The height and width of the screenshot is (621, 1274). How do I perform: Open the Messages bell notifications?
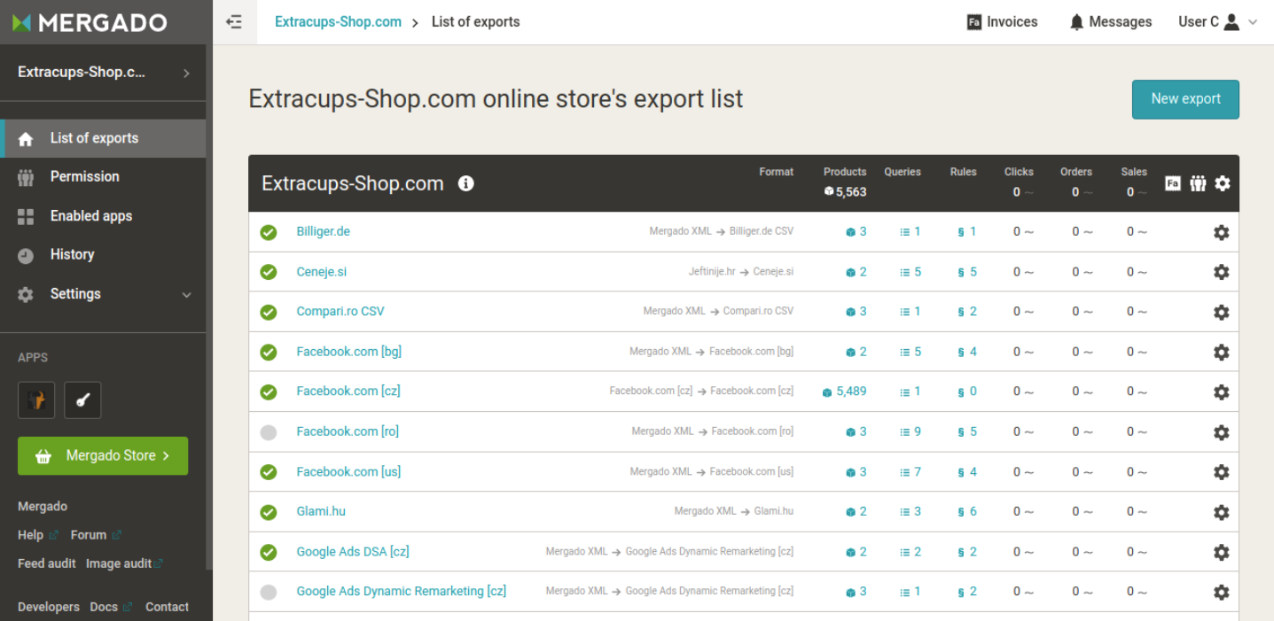coord(1111,22)
